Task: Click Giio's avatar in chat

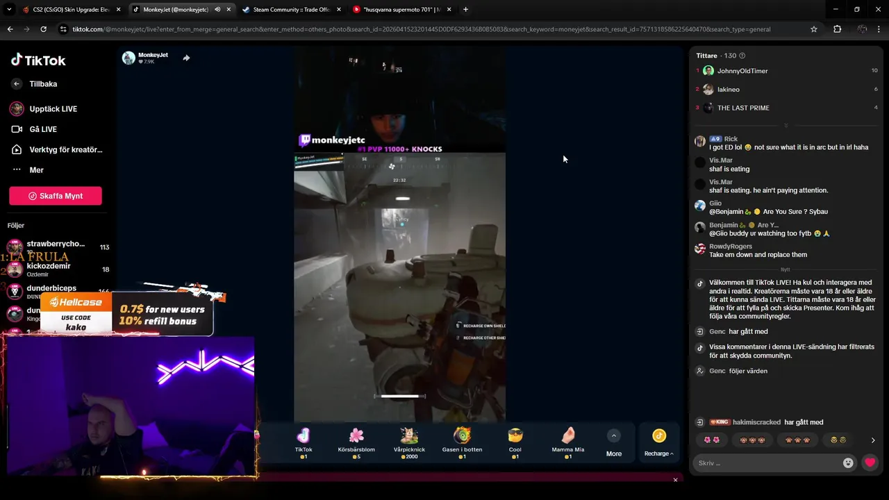Action: point(700,206)
